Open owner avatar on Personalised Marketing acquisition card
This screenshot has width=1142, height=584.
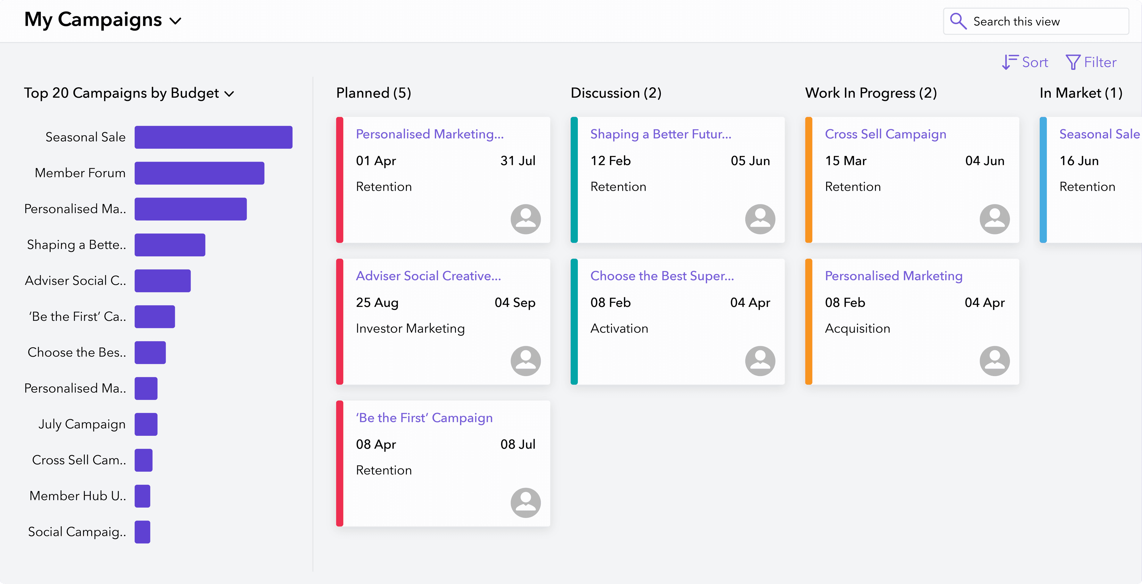pos(994,361)
